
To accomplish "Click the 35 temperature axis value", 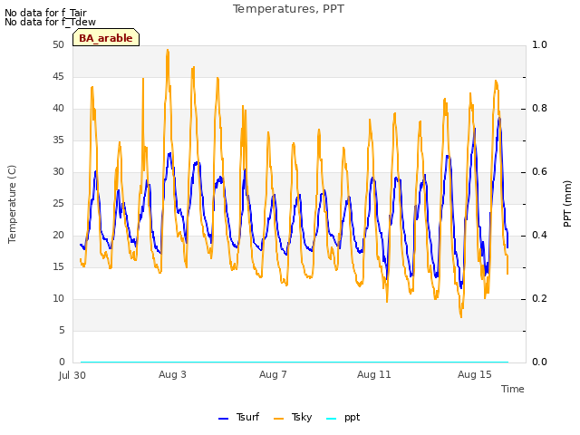I will click(x=58, y=140).
